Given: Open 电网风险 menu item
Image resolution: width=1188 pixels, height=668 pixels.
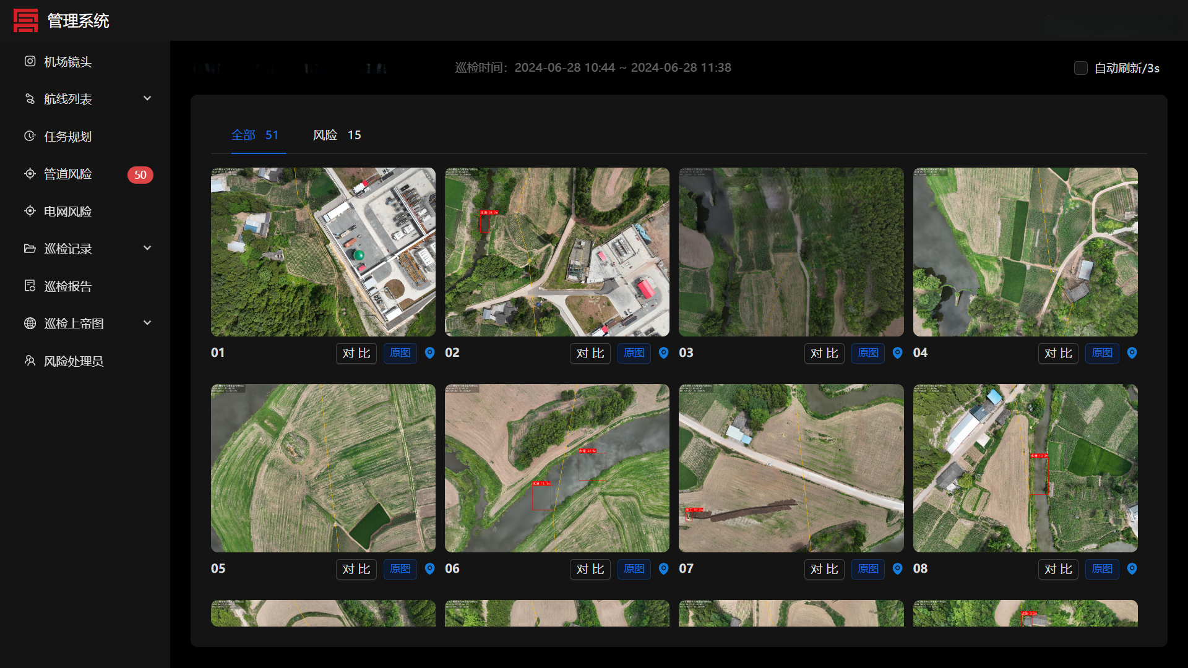Looking at the screenshot, I should [x=85, y=212].
